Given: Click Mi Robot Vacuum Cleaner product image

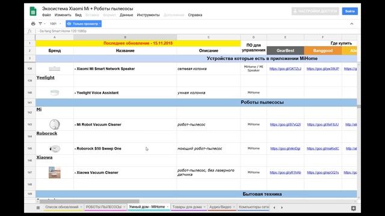Looking at the screenshot, I should click(55, 124).
